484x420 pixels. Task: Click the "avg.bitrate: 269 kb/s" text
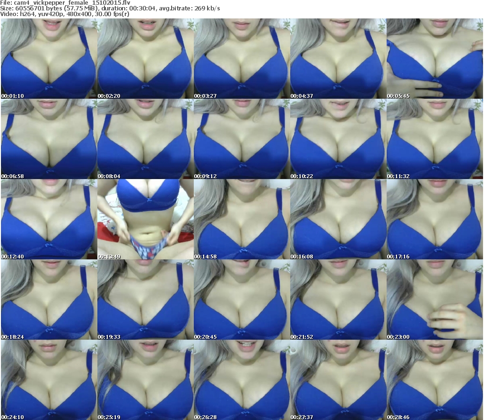190,9
